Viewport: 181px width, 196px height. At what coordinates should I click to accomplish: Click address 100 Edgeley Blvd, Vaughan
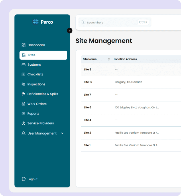tap(137, 107)
